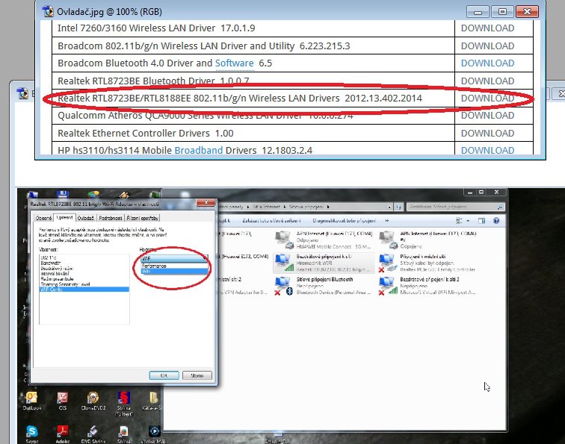Click Síť a Internet breadcrumb in address bar
Image resolution: width=565 pixels, height=444 pixels.
(266, 207)
